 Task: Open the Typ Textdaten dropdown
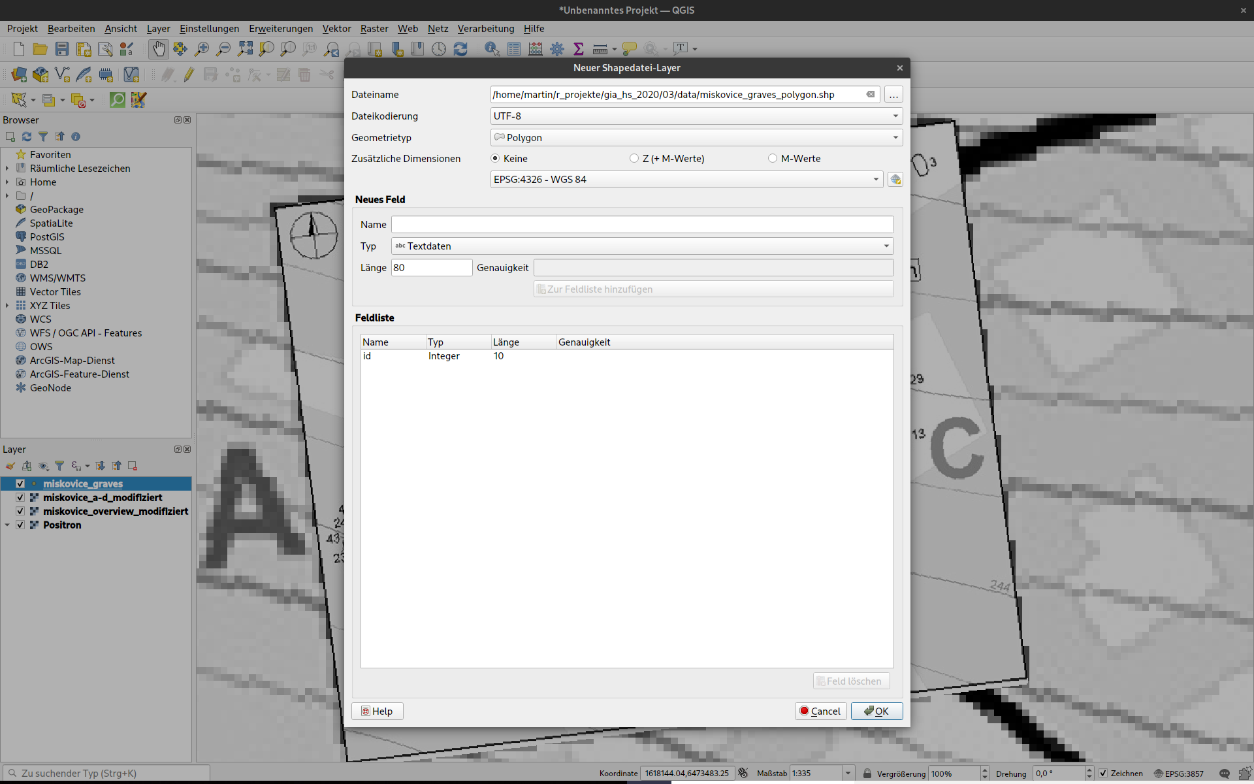642,246
